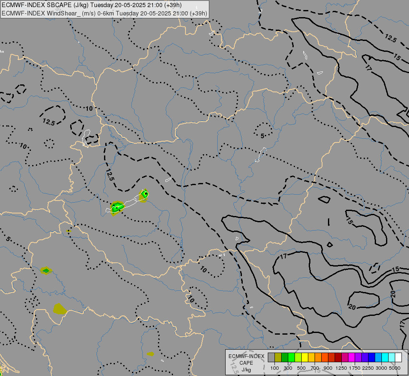Pick the bright magenta legend swatch

pyautogui.click(x=351, y=357)
